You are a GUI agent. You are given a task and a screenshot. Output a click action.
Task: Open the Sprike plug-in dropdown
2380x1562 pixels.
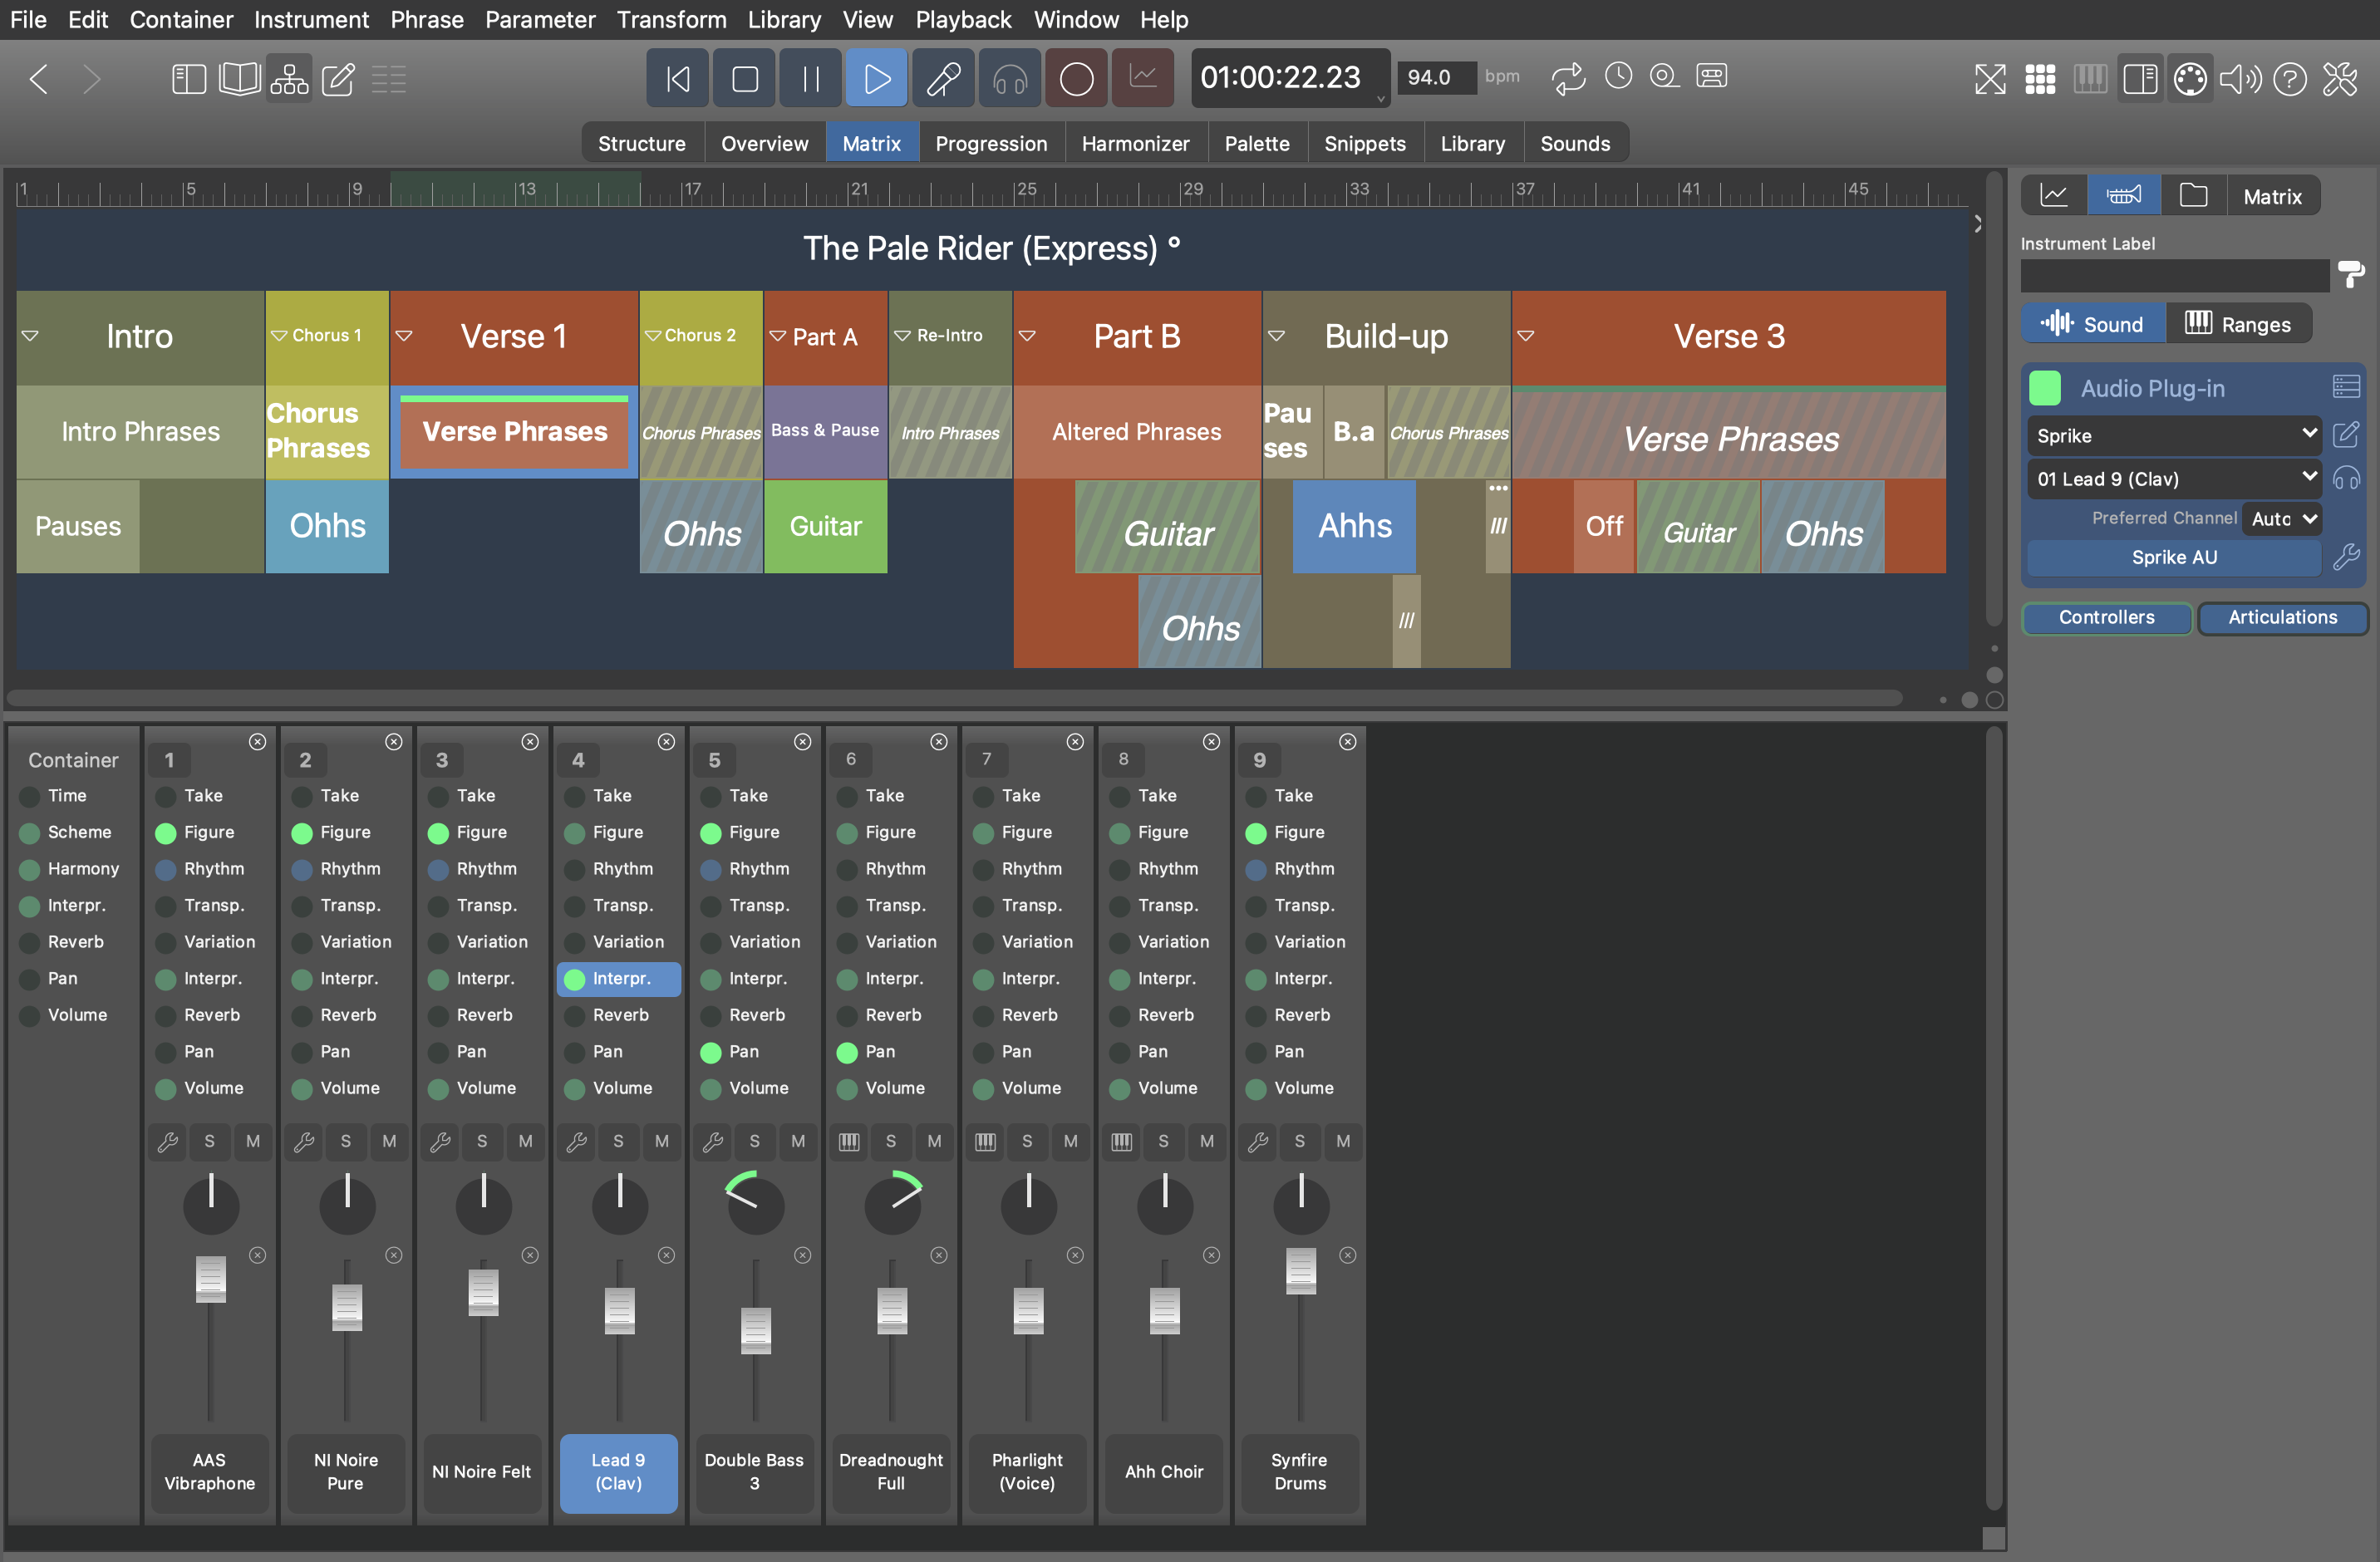[x=2174, y=435]
